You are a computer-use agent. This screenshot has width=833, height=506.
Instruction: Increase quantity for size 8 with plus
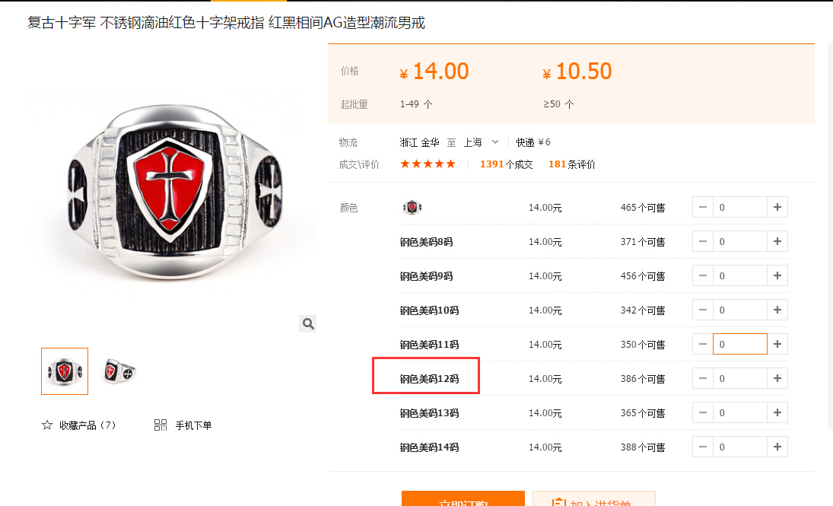coord(777,241)
